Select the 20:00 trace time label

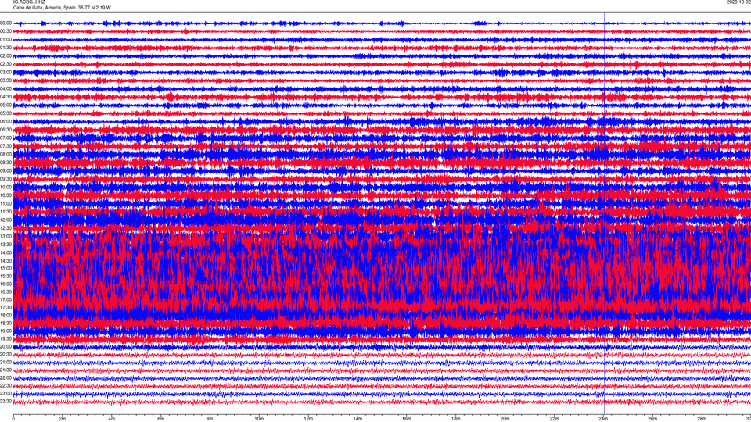[x=5, y=346]
